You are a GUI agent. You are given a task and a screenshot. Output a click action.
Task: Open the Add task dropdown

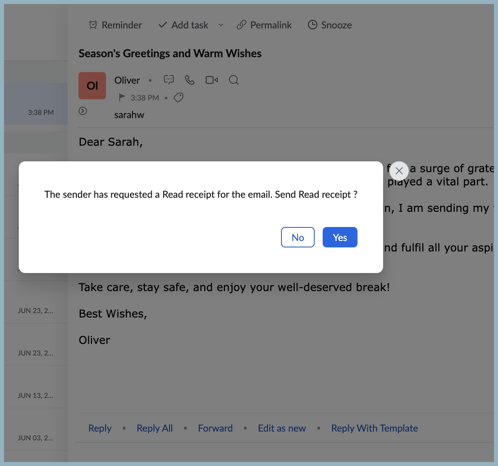[221, 25]
